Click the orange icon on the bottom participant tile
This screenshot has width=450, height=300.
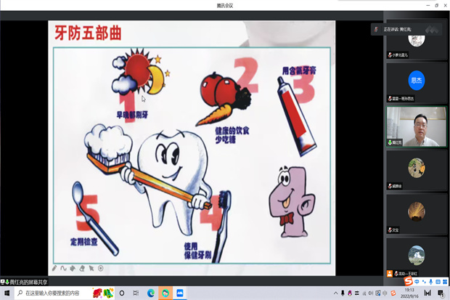pos(390,274)
